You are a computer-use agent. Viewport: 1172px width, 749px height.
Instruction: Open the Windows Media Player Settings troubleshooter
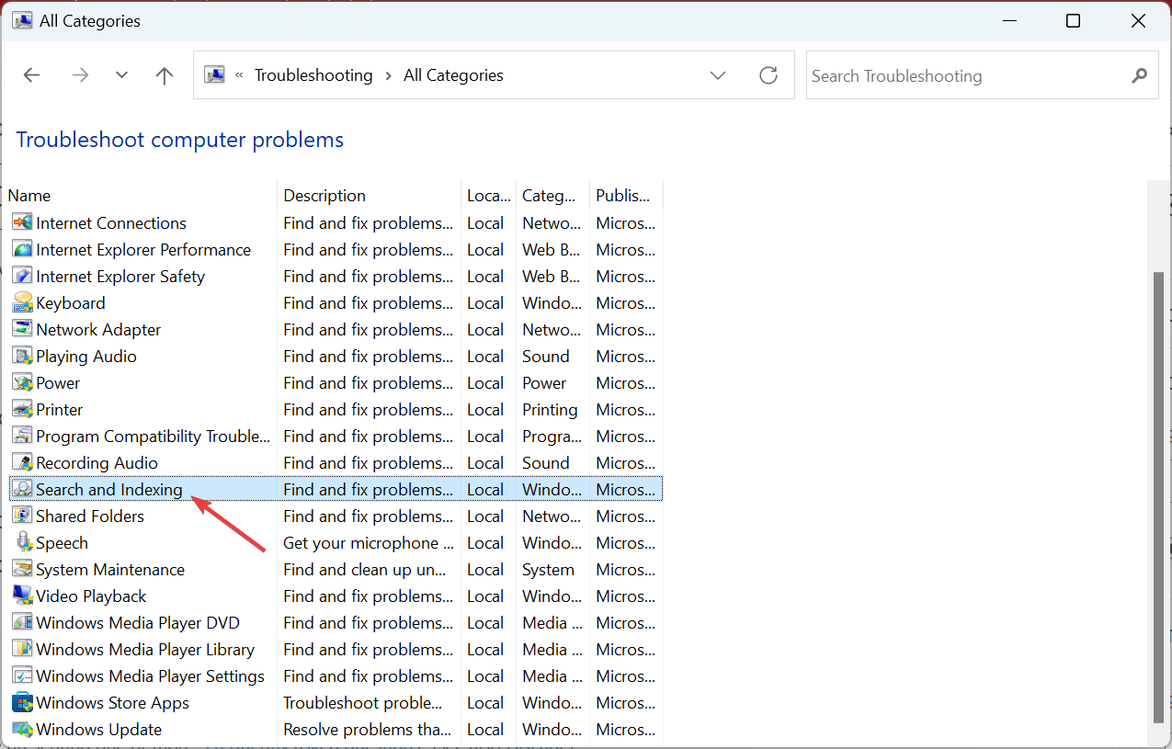[x=150, y=675]
